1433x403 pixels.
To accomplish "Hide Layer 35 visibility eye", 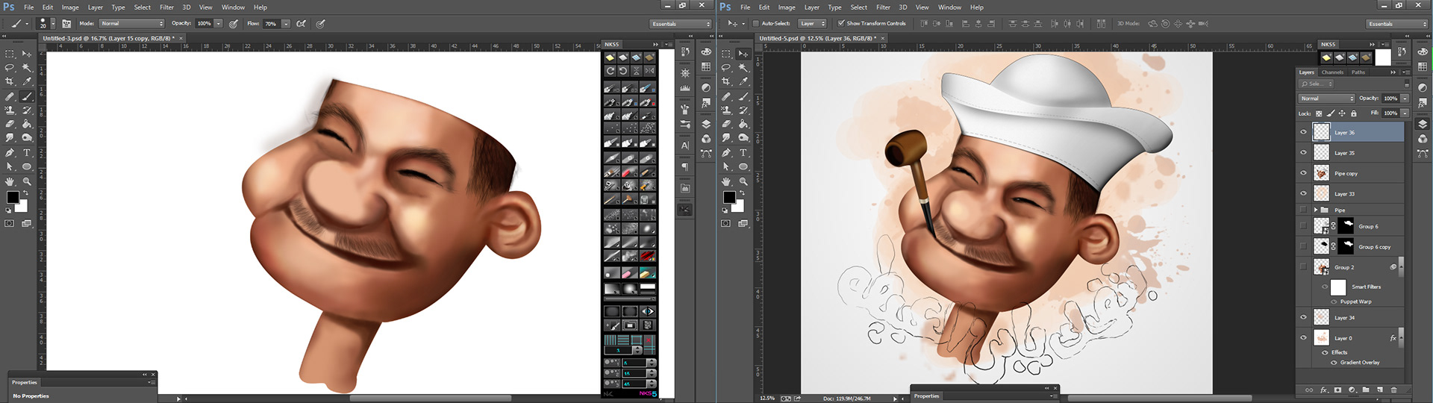I will 1304,152.
